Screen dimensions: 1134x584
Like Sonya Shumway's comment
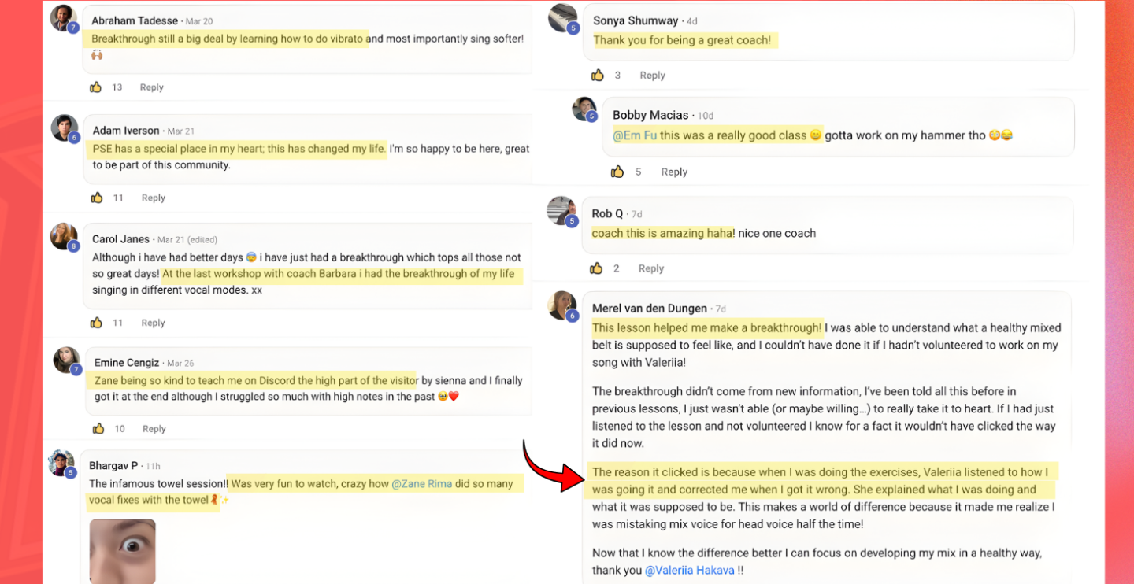[x=598, y=76]
